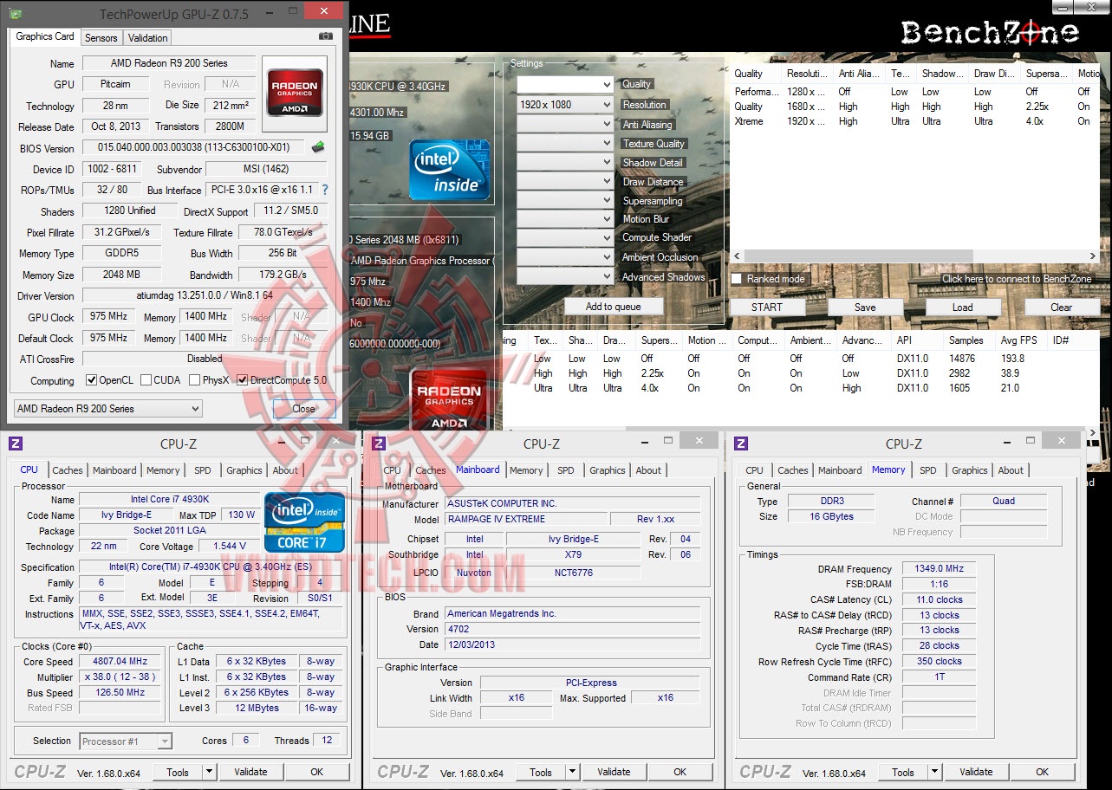Click the Tools button in the CPU-Z motherboard window
The width and height of the screenshot is (1112, 790).
[541, 772]
